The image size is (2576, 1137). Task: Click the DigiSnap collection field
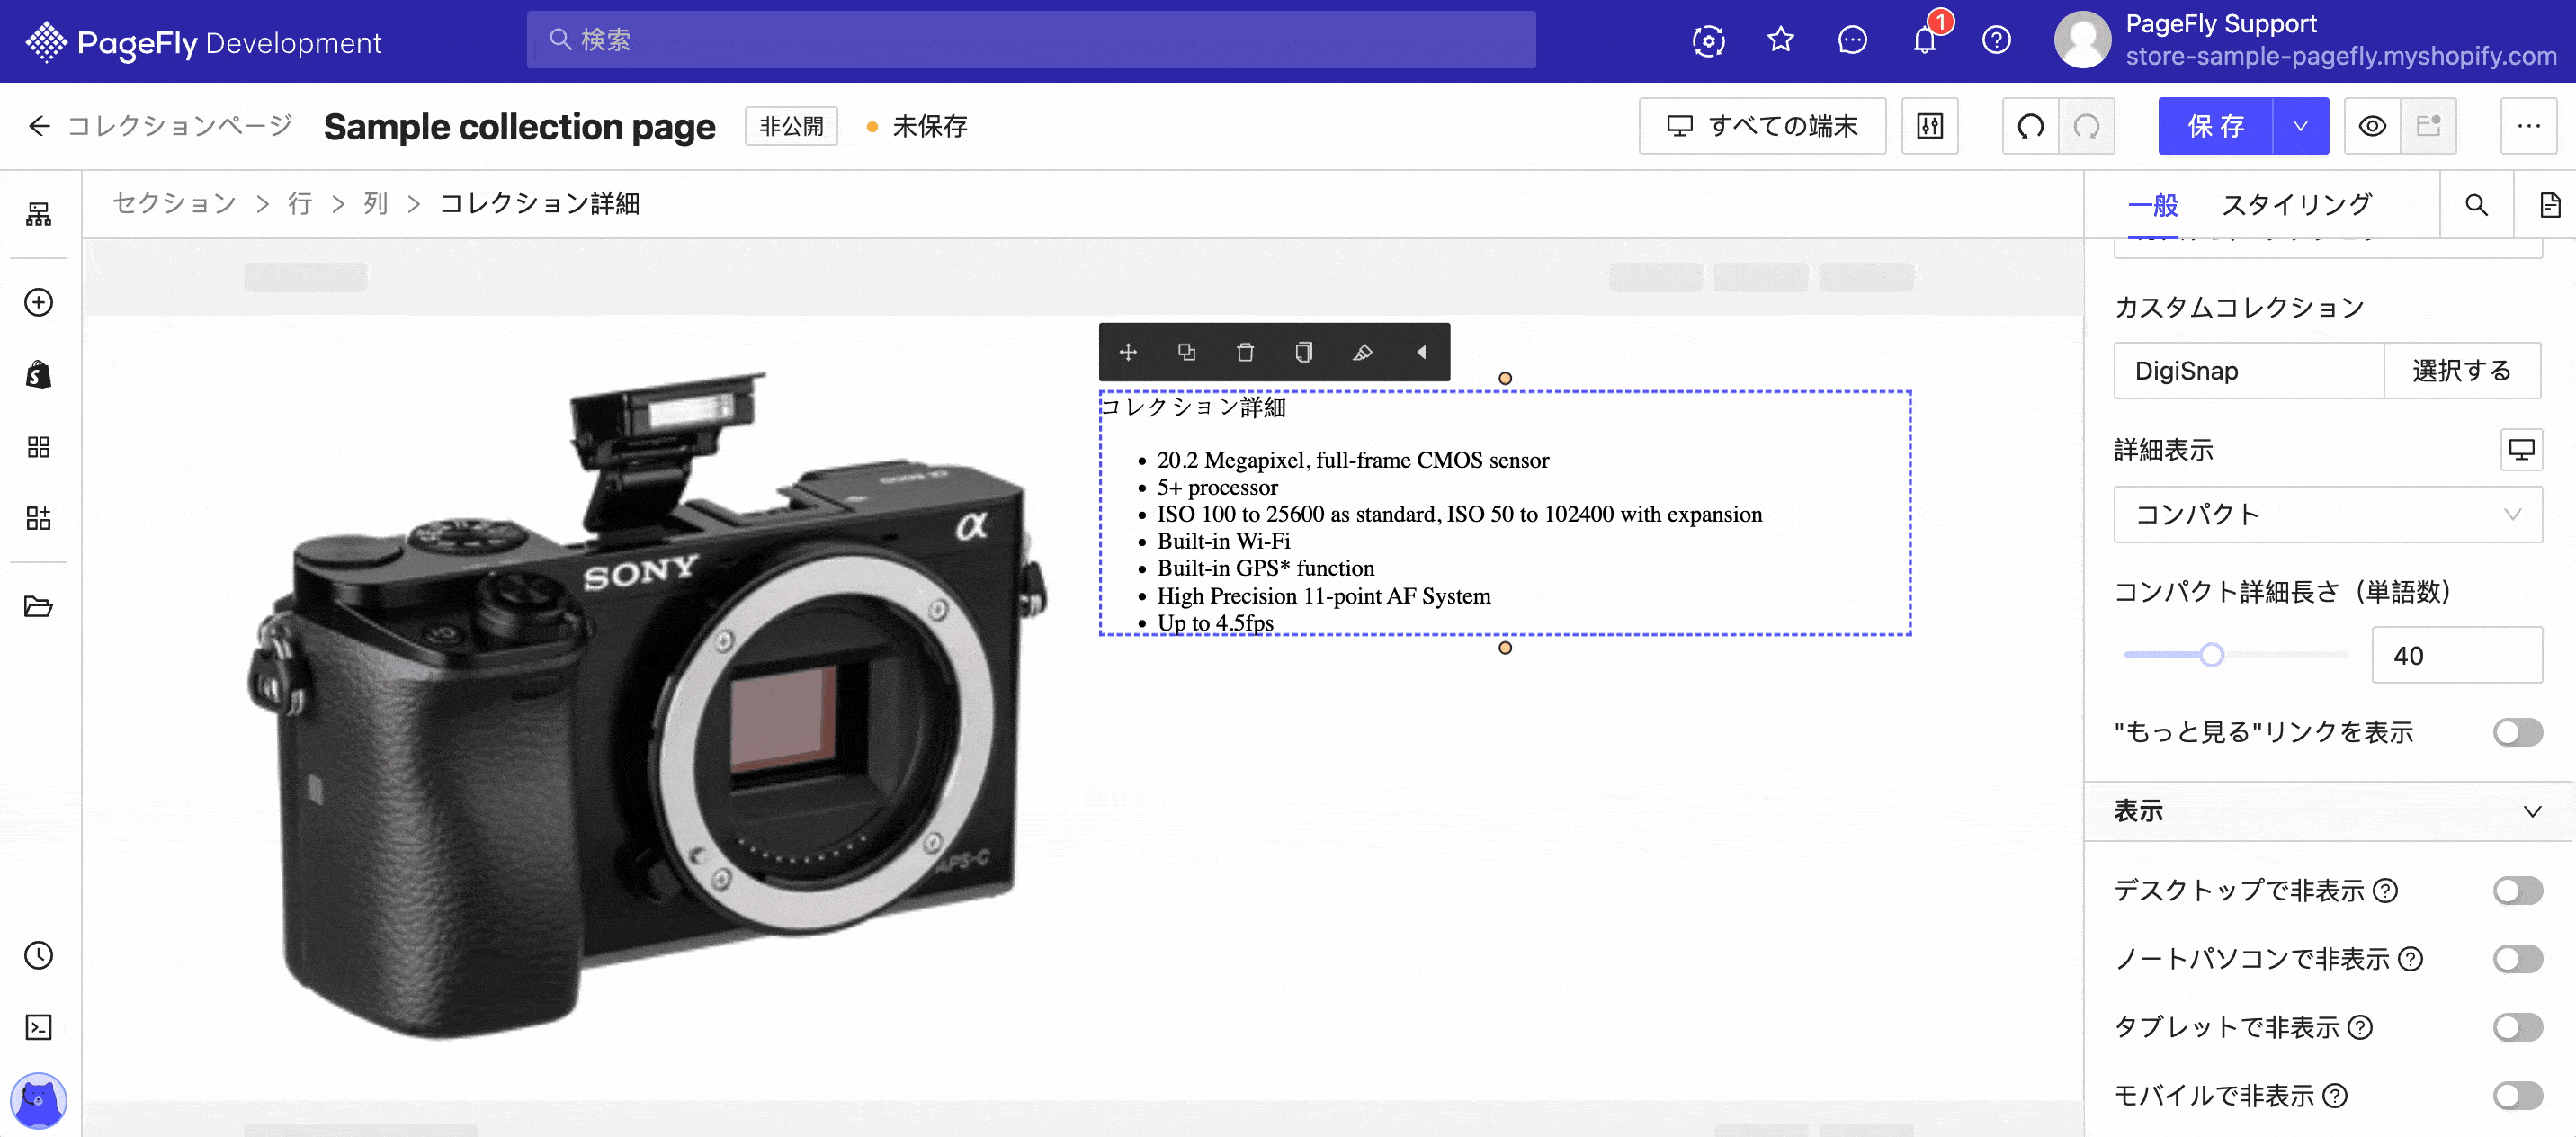click(x=2249, y=371)
